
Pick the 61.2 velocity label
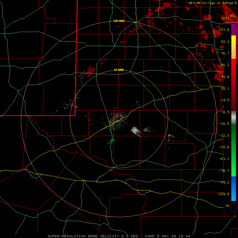[225, 65]
